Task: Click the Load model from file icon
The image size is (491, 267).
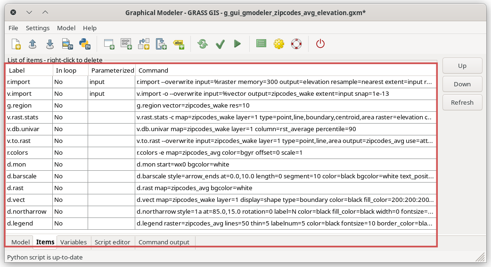Action: coord(33,44)
